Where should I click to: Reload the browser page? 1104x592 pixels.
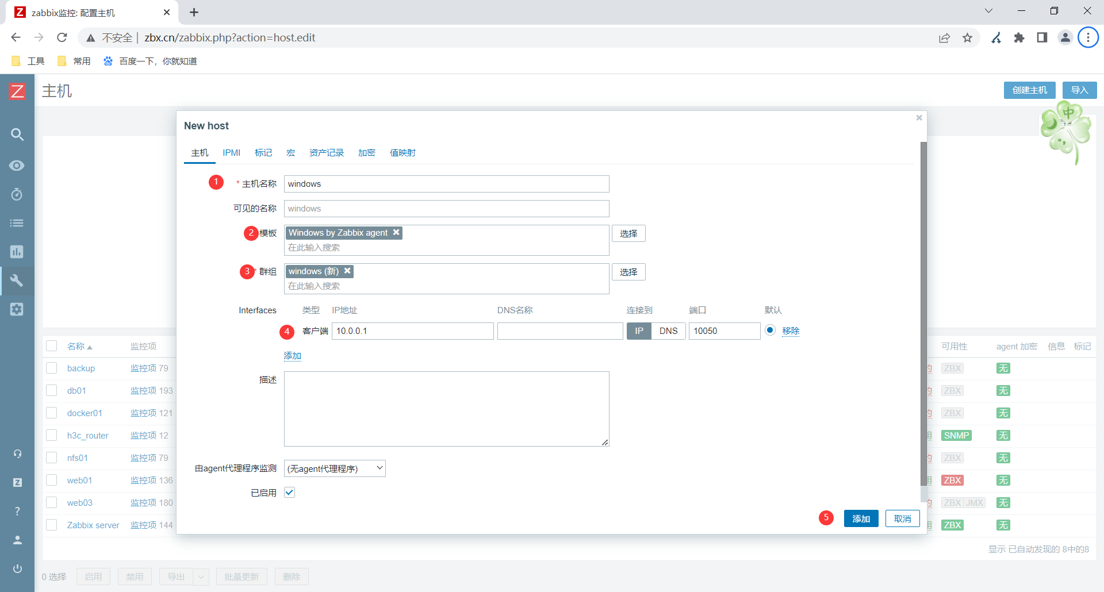pos(62,37)
